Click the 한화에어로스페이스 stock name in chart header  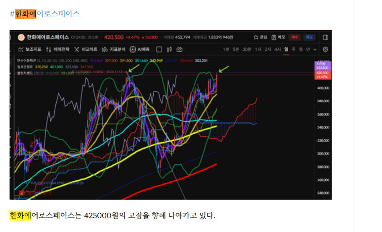tap(48, 37)
